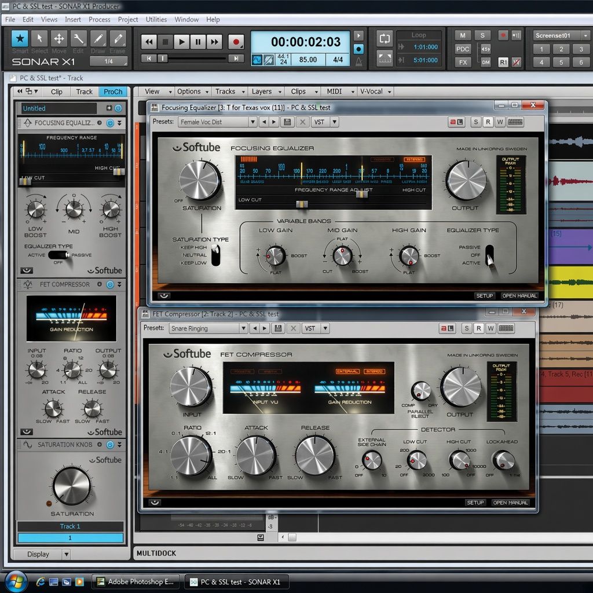Activate the Edit tool
Image resolution: width=593 pixels, height=593 pixels.
[x=78, y=39]
